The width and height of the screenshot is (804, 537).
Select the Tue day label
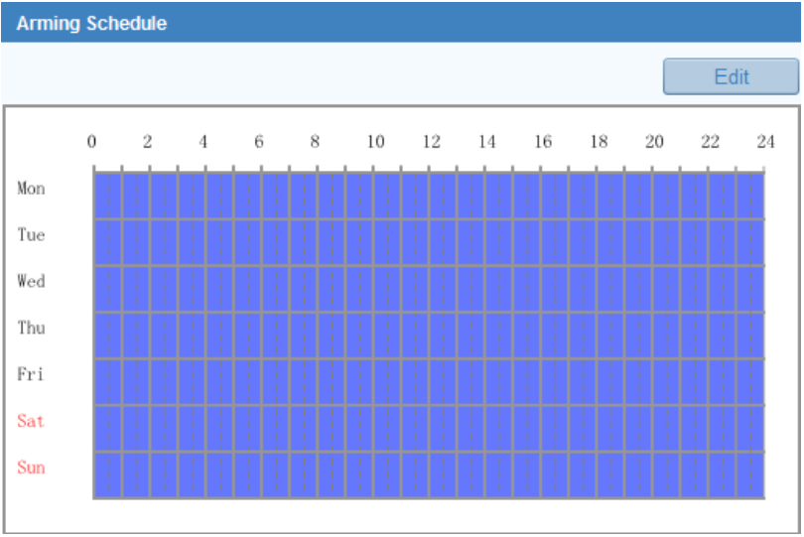31,235
